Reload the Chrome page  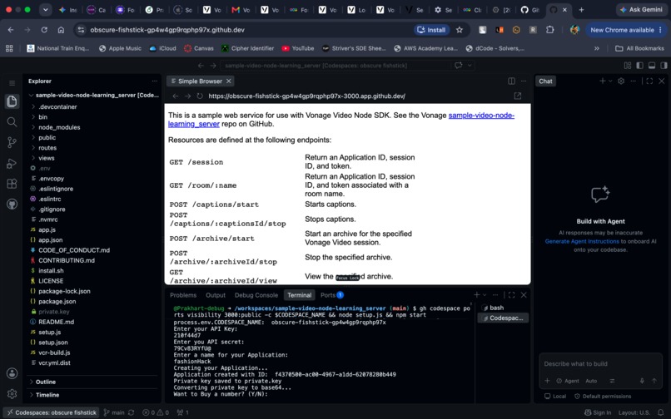44,30
